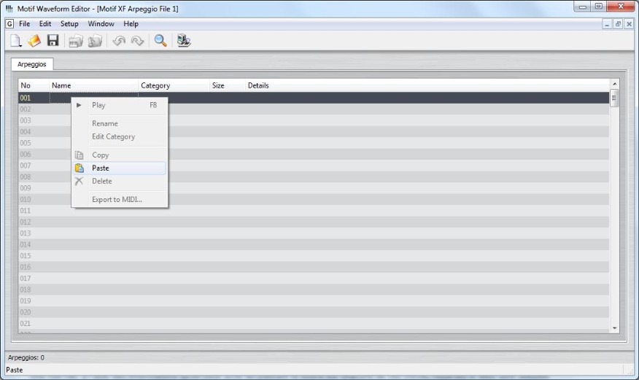Click the computer transfer toolbar icon
639x380 pixels.
(x=184, y=41)
